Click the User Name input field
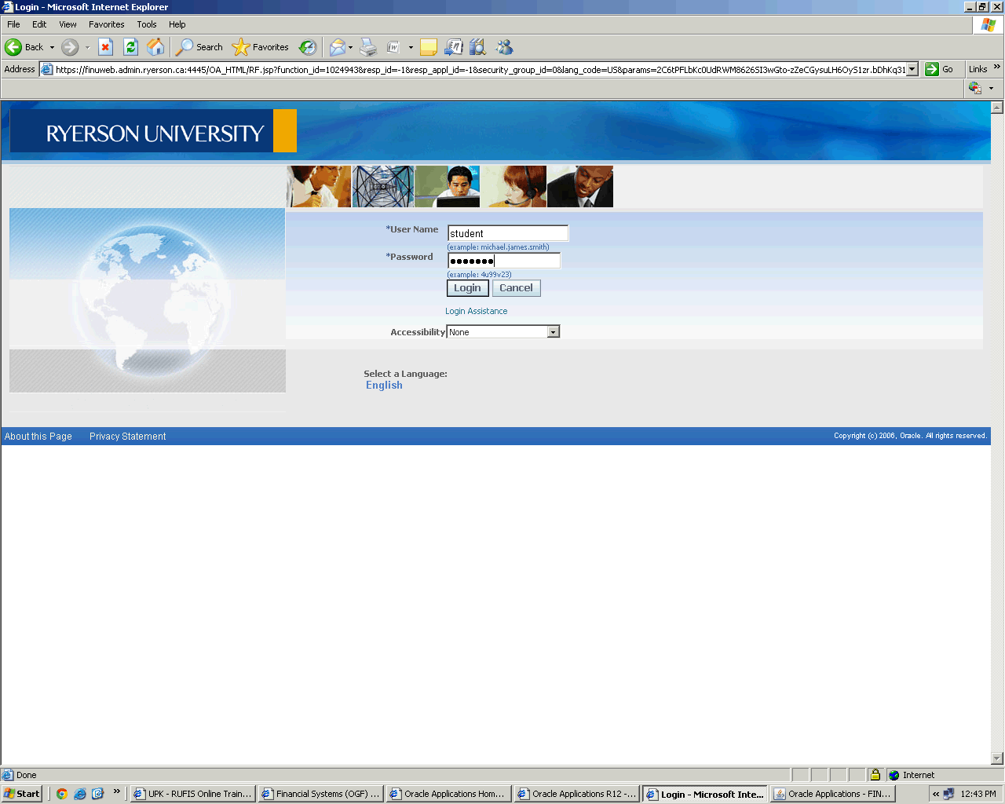The width and height of the screenshot is (1005, 804). pos(507,233)
